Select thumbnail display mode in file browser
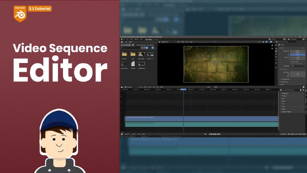 (147, 48)
